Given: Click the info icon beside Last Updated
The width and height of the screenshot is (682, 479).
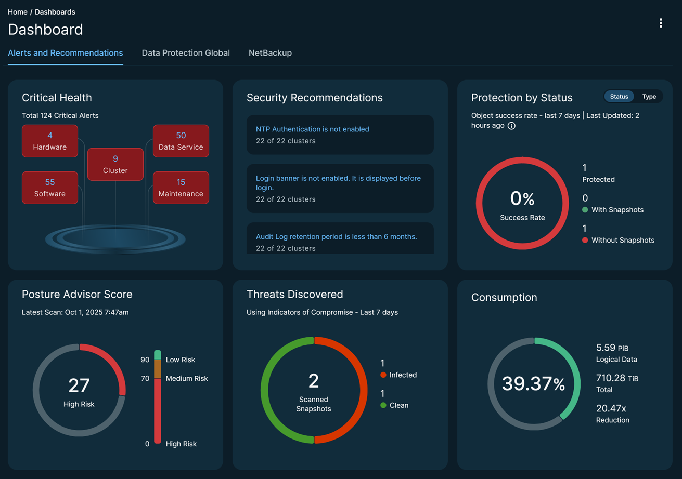Looking at the screenshot, I should pos(511,126).
